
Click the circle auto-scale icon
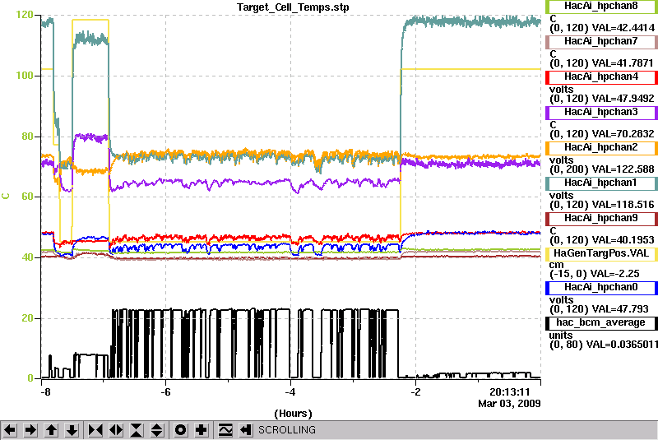(x=181, y=430)
